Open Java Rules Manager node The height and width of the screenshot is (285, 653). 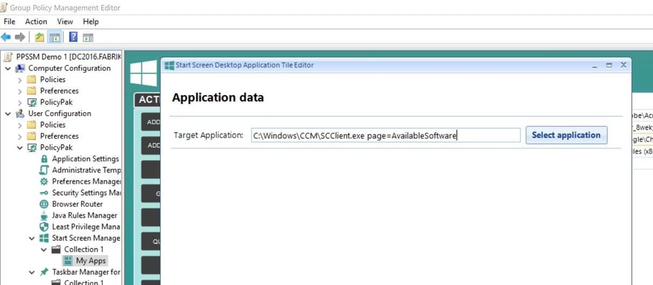point(84,216)
